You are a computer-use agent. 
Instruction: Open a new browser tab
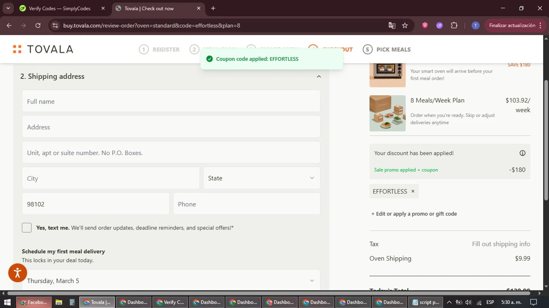pyautogui.click(x=213, y=8)
